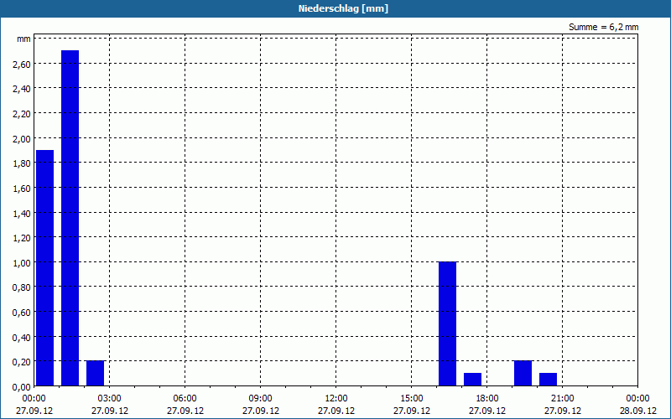Select the last small bar before 21:00
The image size is (671, 419).
tap(548, 380)
